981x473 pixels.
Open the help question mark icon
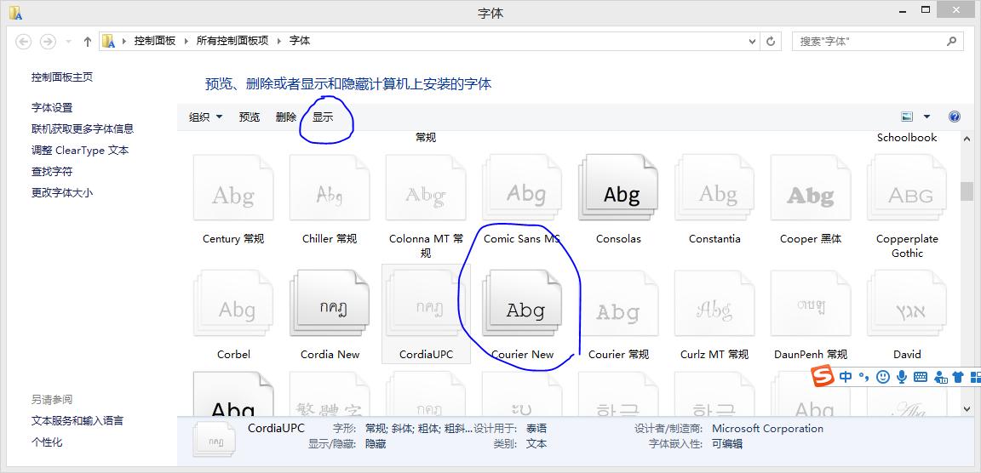pyautogui.click(x=954, y=117)
